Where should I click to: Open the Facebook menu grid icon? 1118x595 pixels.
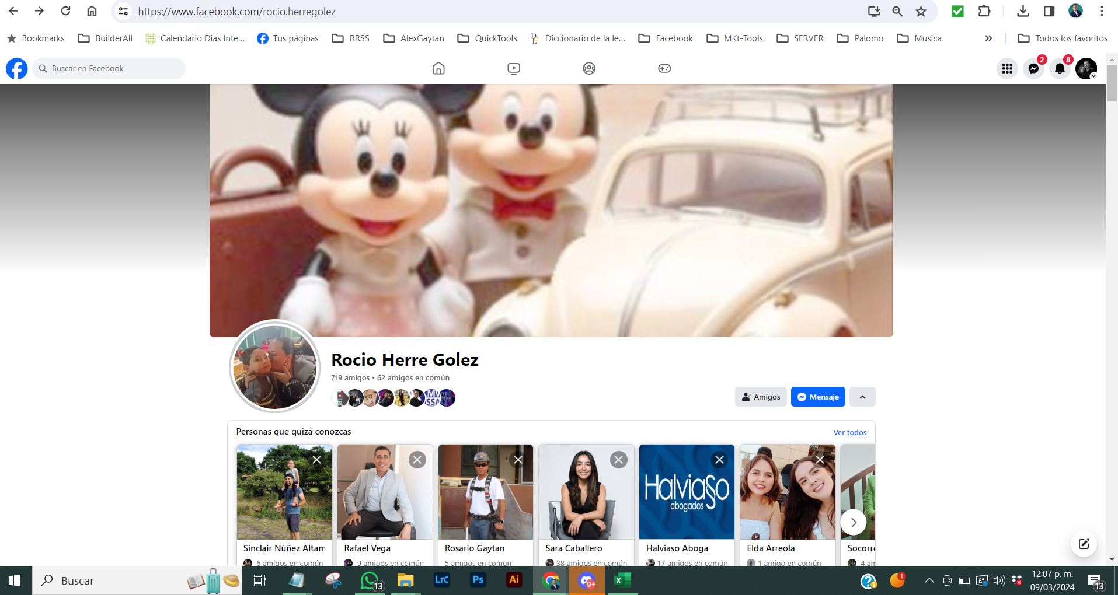[x=1007, y=68]
